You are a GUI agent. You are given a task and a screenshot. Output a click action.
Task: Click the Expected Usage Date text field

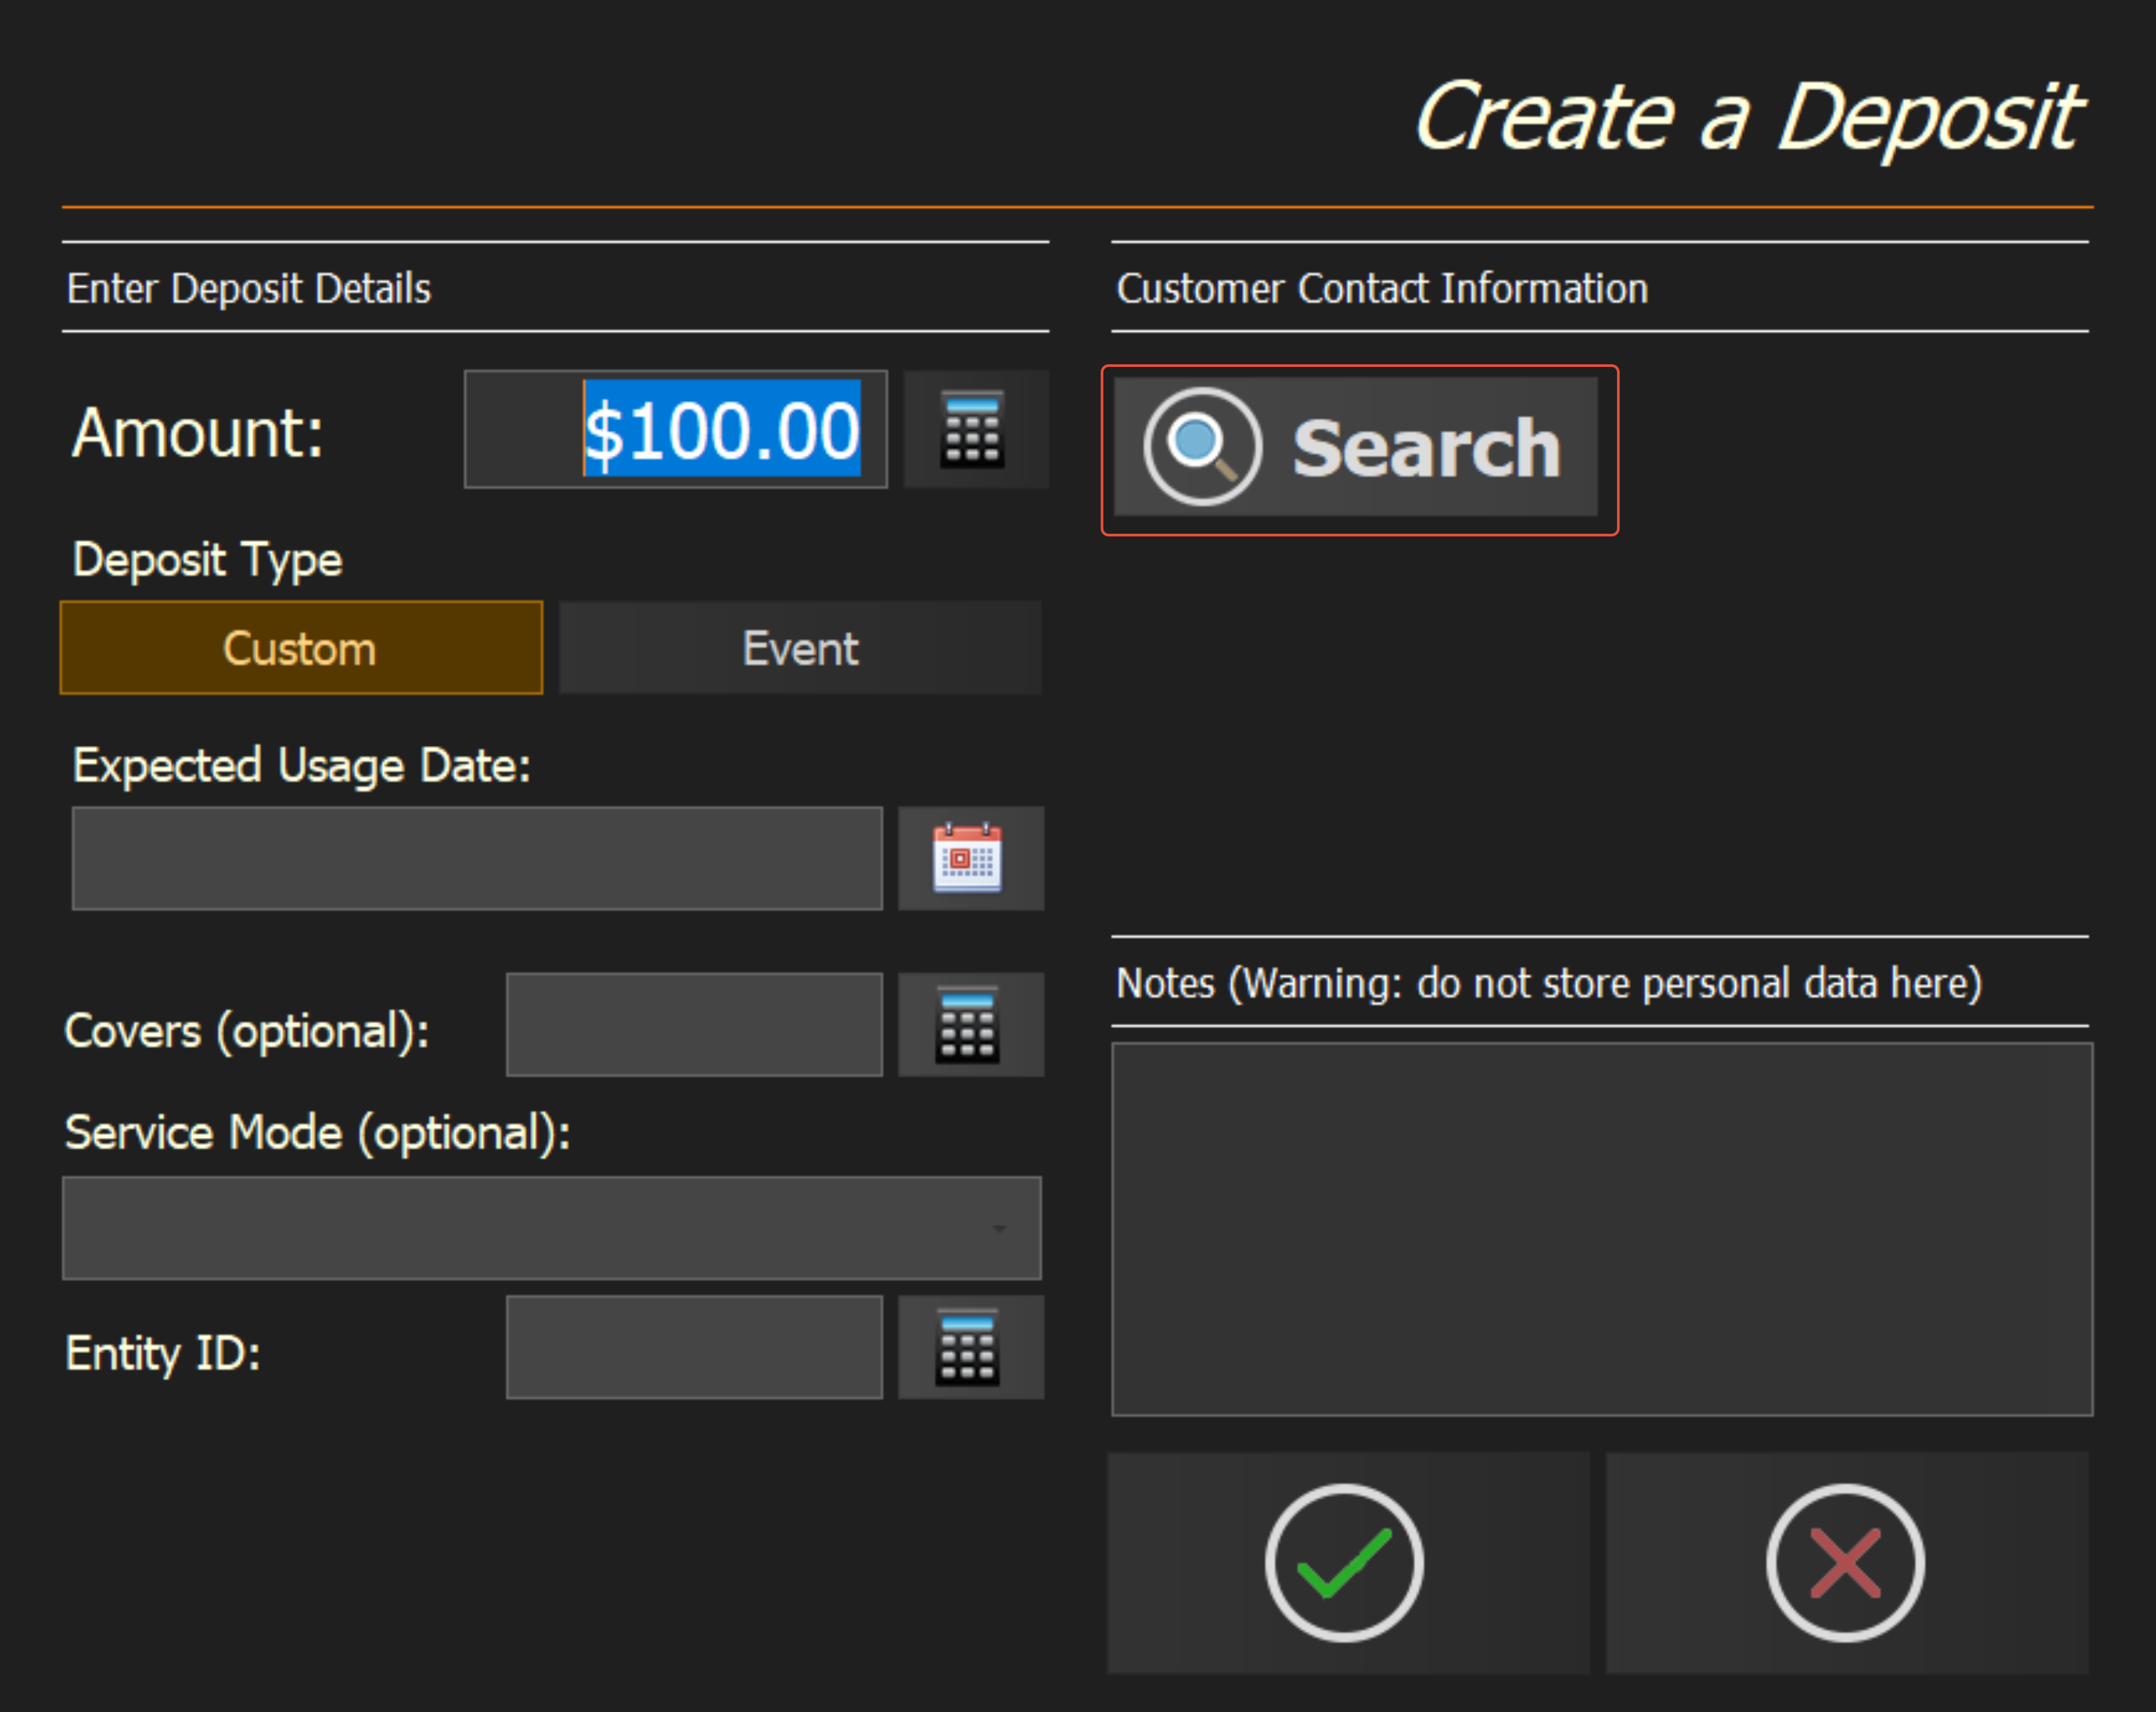(477, 859)
